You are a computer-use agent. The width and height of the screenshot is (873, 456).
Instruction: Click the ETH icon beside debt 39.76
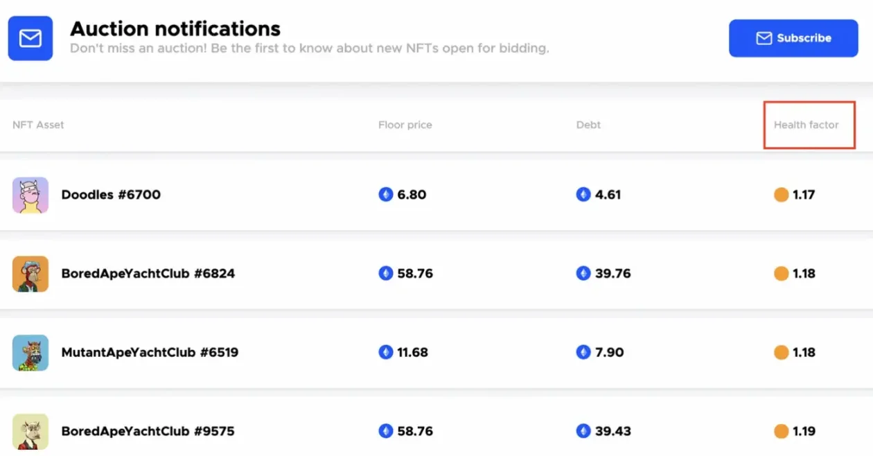(583, 274)
